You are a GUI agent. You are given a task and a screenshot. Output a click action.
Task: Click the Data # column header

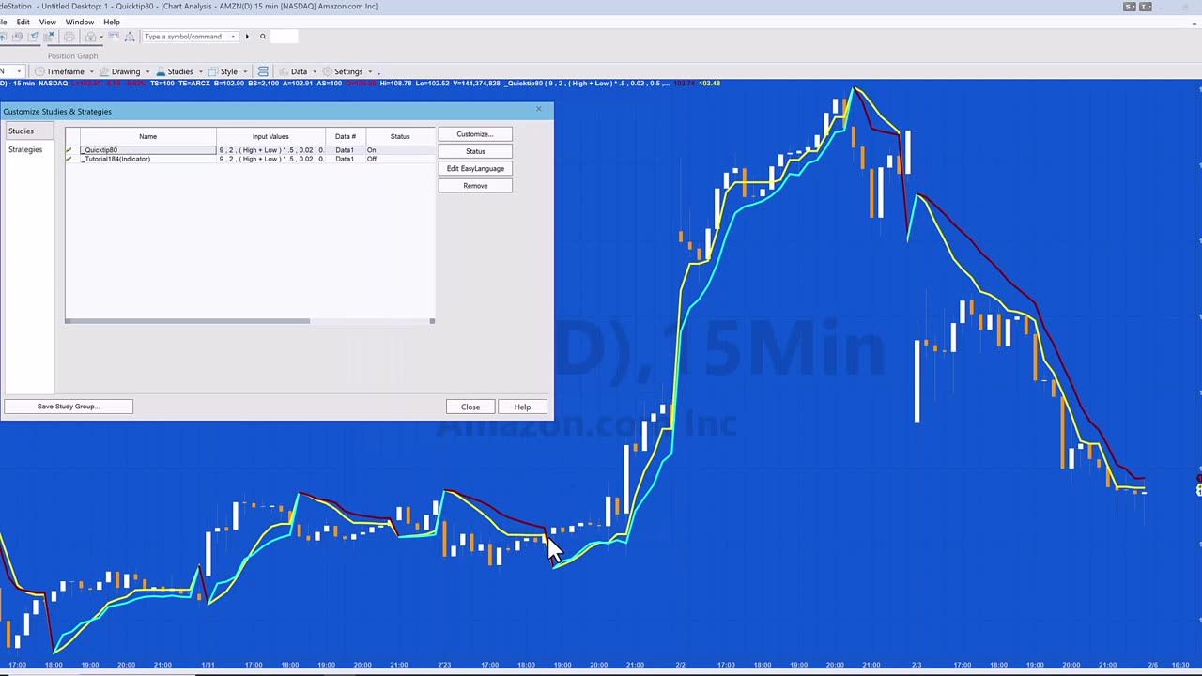[x=346, y=136]
